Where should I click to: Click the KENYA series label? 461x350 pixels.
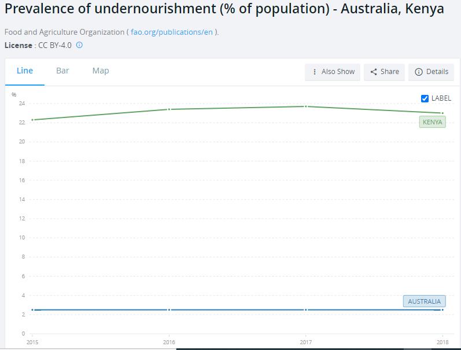(x=432, y=122)
